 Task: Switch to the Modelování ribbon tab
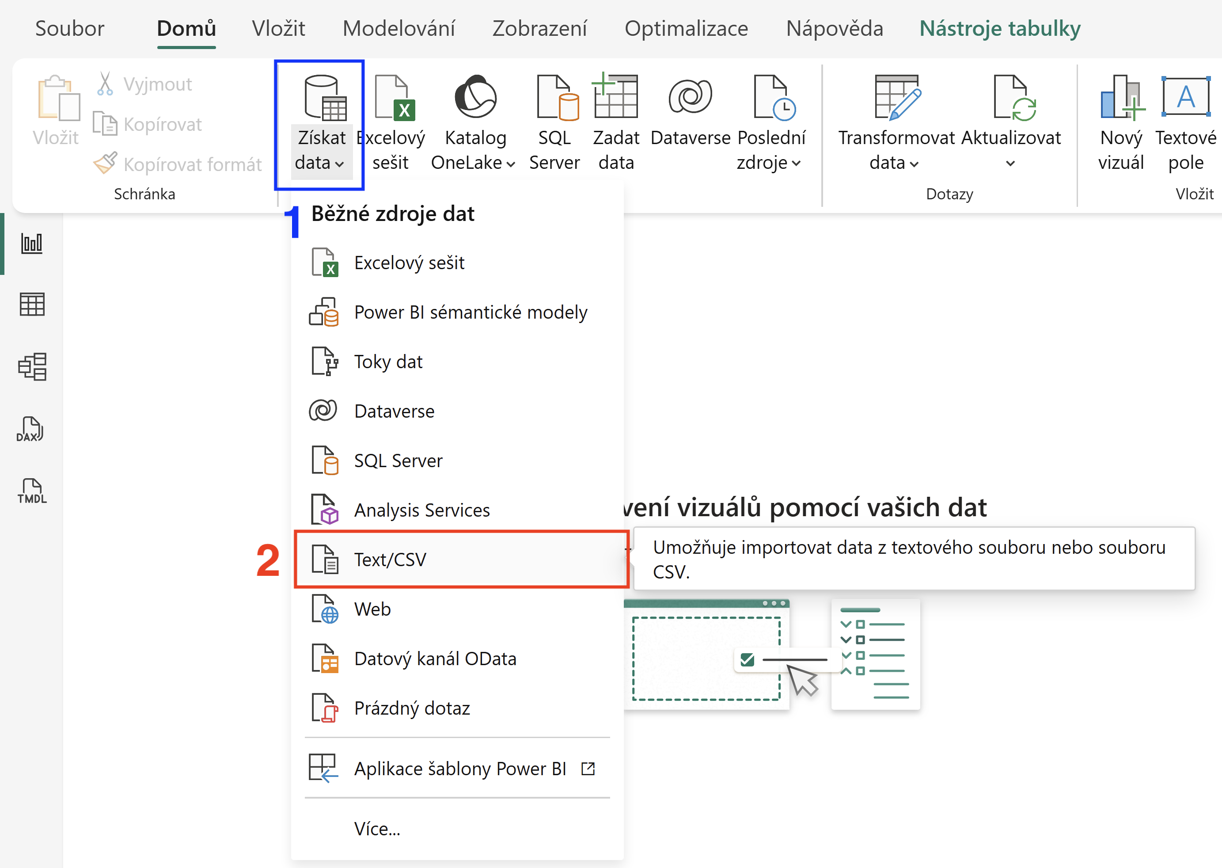tap(398, 28)
